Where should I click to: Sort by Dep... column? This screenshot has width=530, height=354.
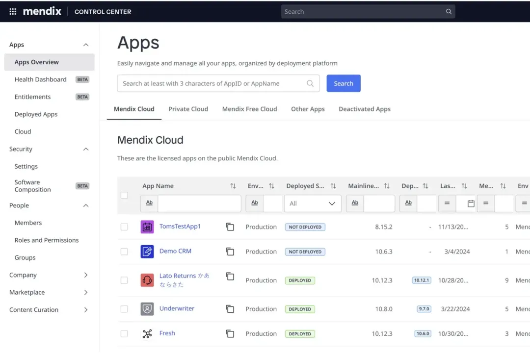pyautogui.click(x=425, y=186)
